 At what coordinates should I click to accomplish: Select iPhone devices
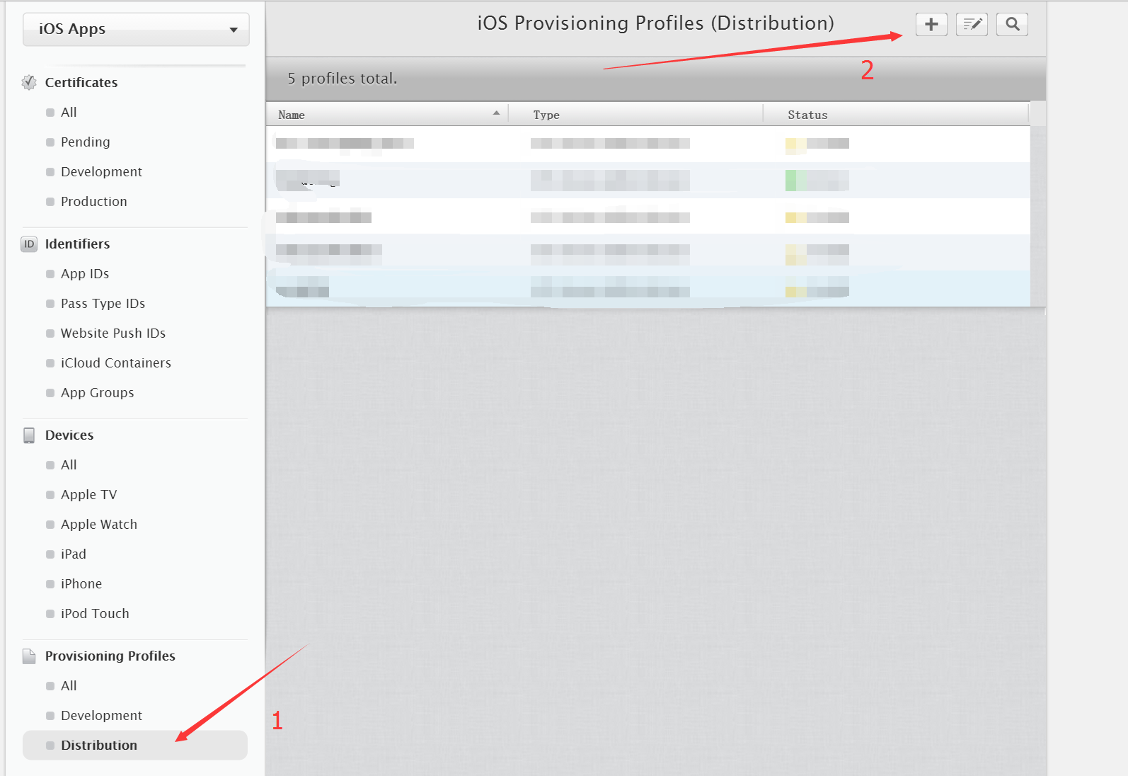81,584
